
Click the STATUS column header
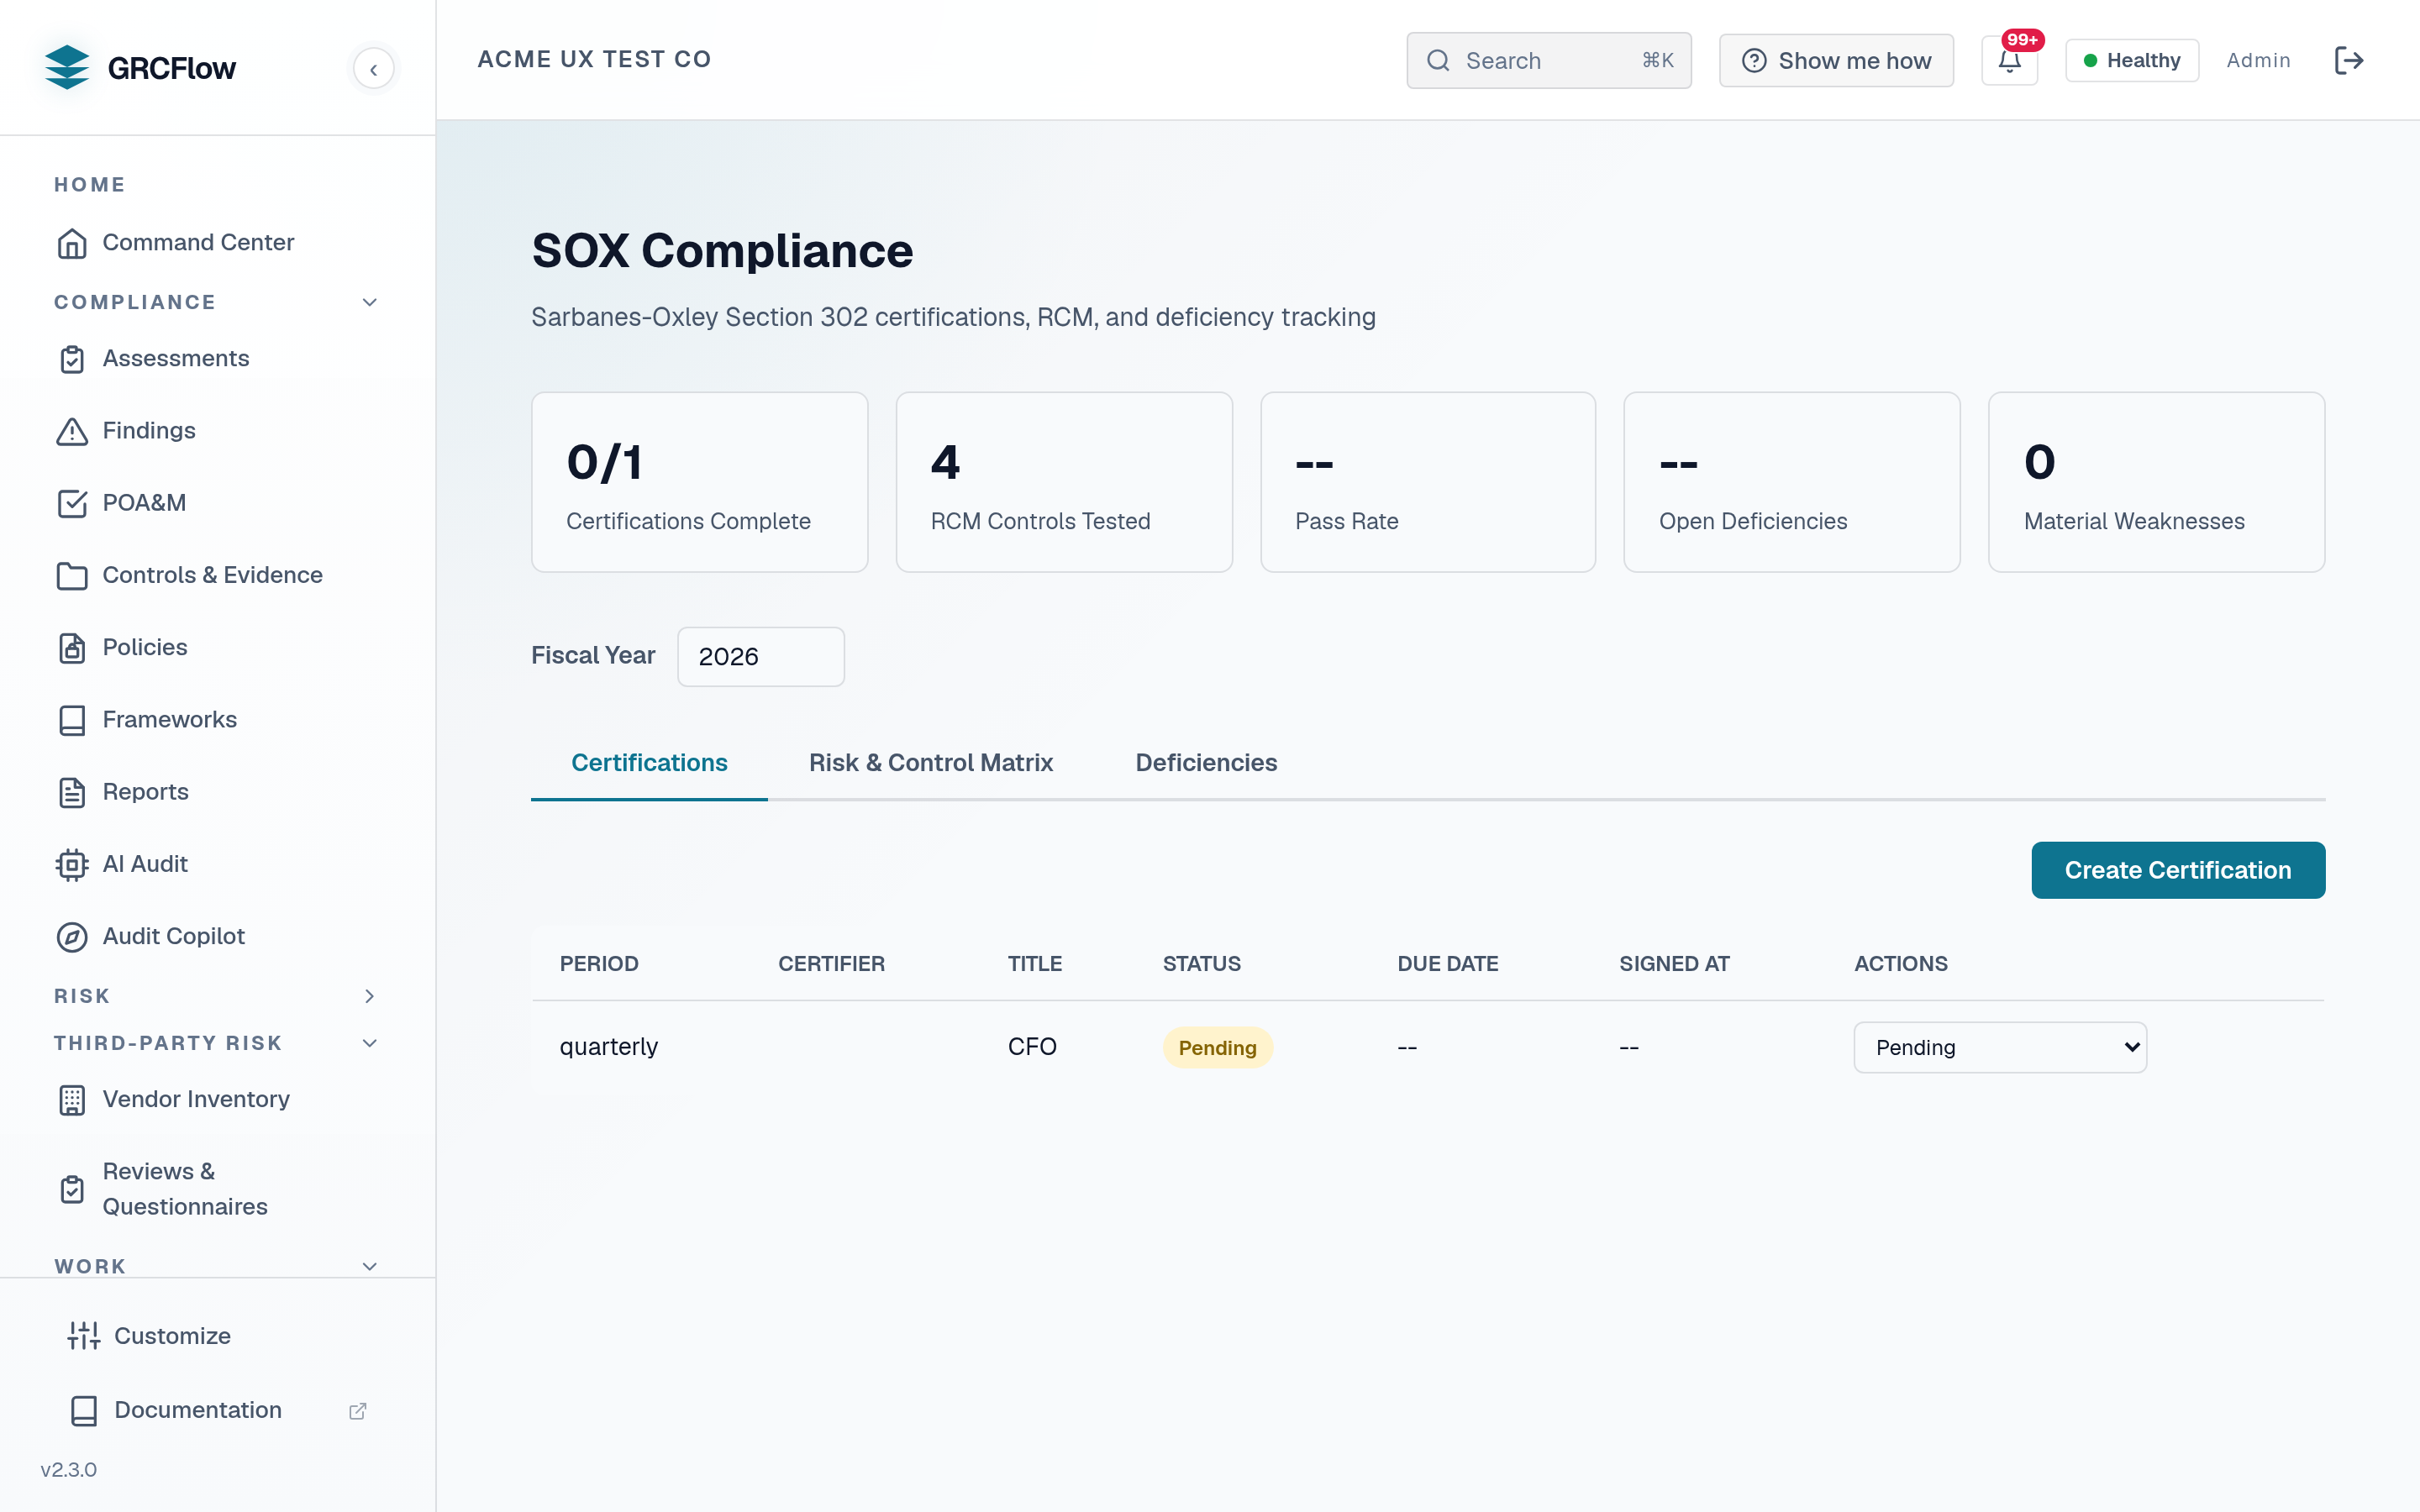pyautogui.click(x=1201, y=964)
